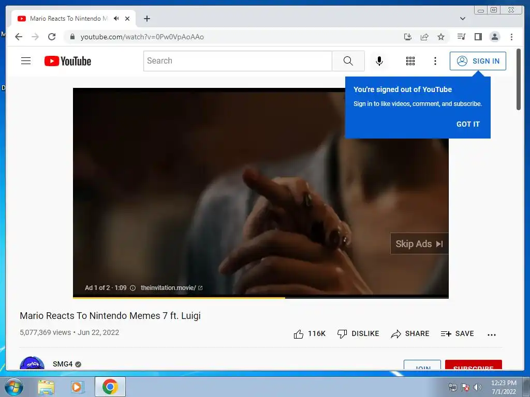Screen dimensions: 530x397
Task: Skip the ad with Skip Ads
Action: pyautogui.click(x=419, y=244)
